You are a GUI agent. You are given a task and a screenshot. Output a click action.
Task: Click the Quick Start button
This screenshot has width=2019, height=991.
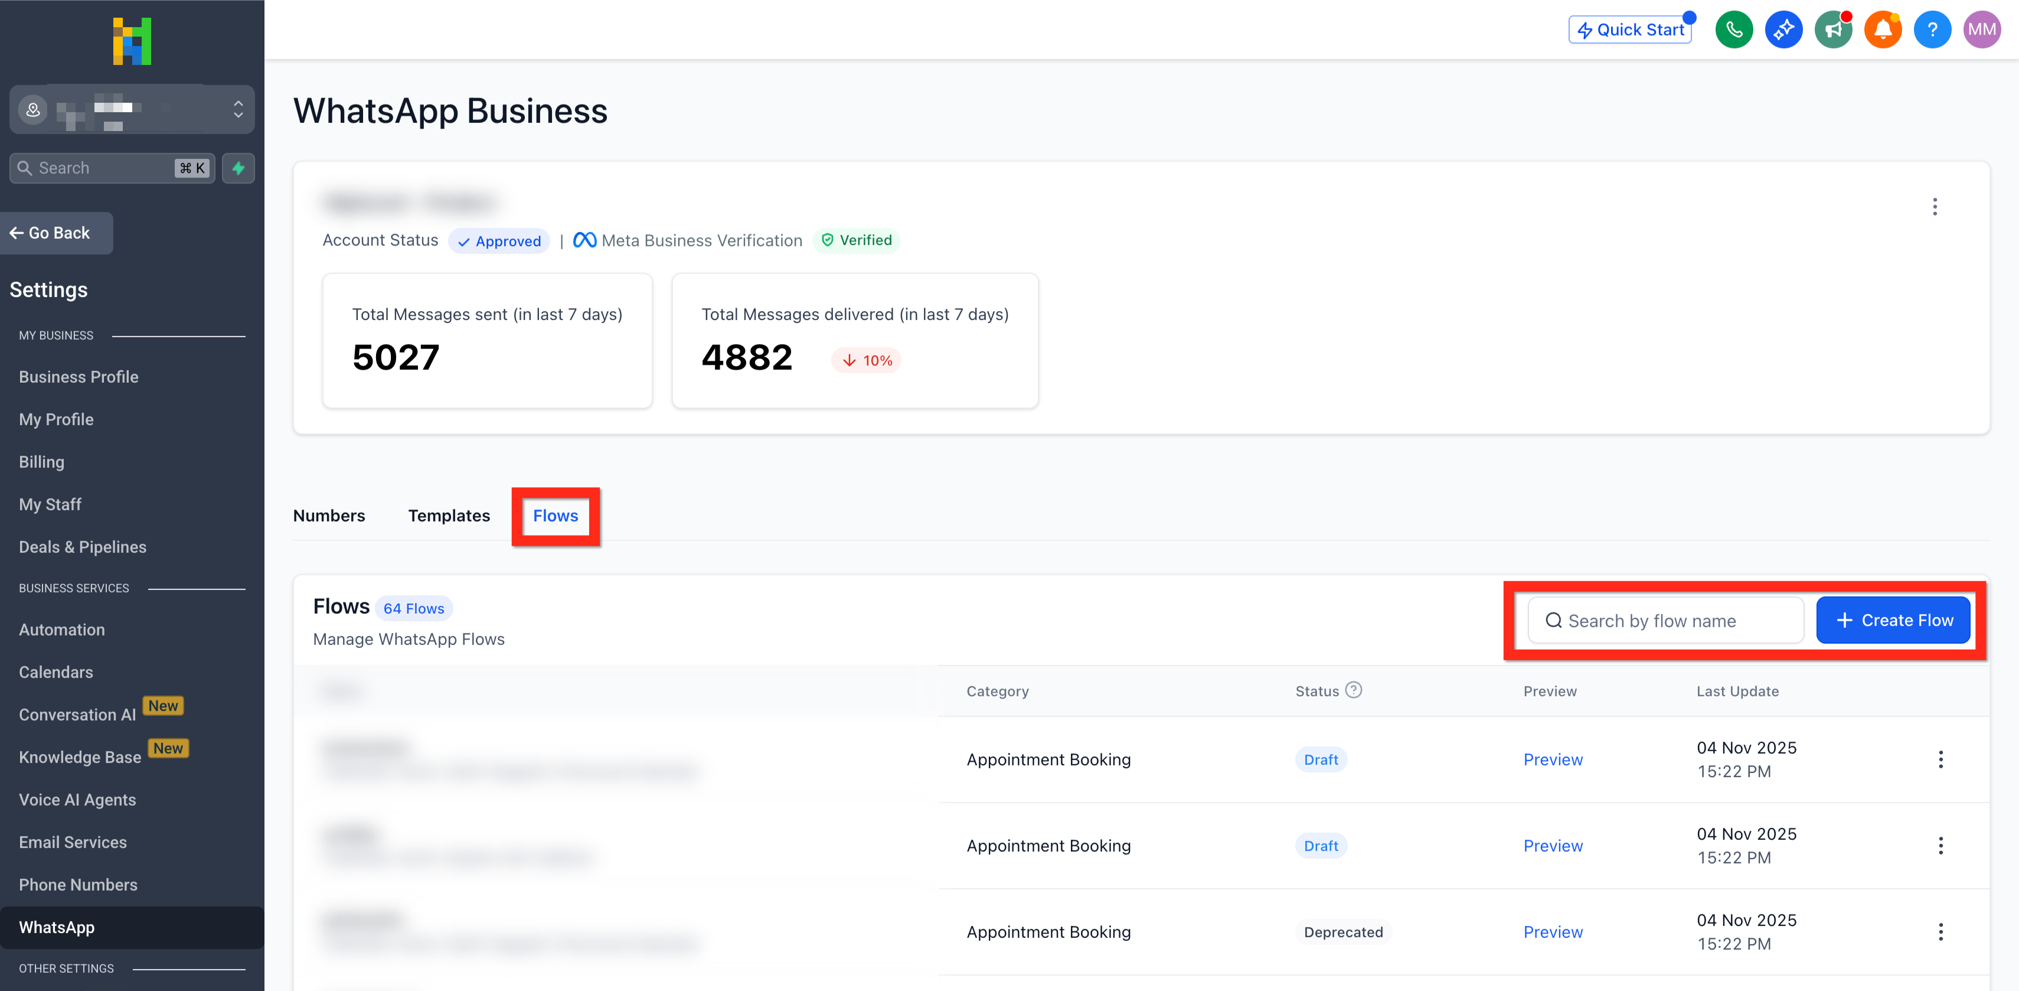pyautogui.click(x=1630, y=30)
